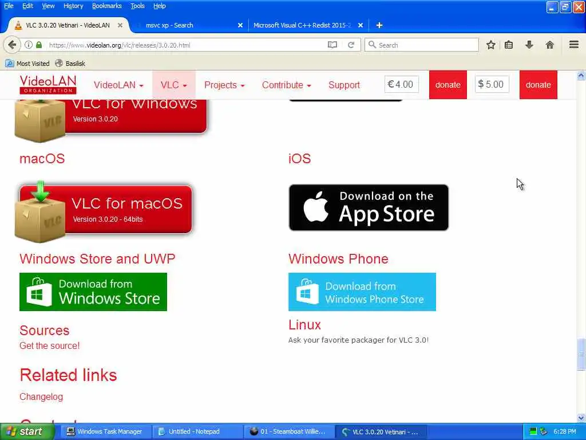Click the green secure padlock icon
This screenshot has width=586, height=440.
coord(39,45)
